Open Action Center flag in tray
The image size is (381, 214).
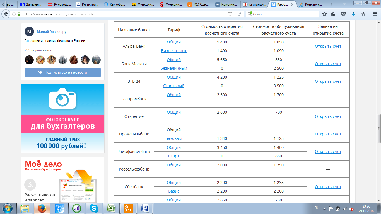tap(331, 208)
